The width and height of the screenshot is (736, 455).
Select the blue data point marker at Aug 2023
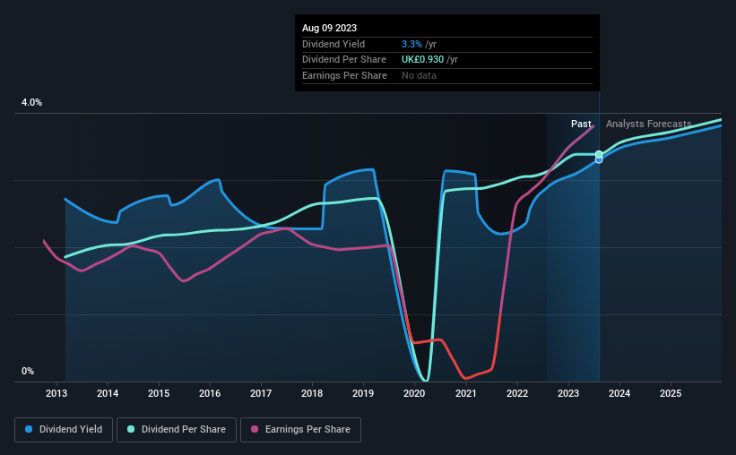point(599,160)
